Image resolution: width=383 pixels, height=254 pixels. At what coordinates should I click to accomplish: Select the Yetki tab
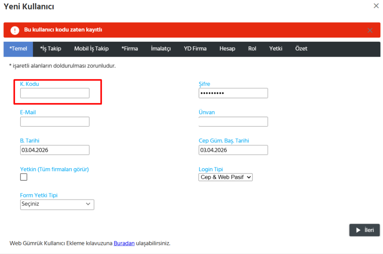click(276, 49)
